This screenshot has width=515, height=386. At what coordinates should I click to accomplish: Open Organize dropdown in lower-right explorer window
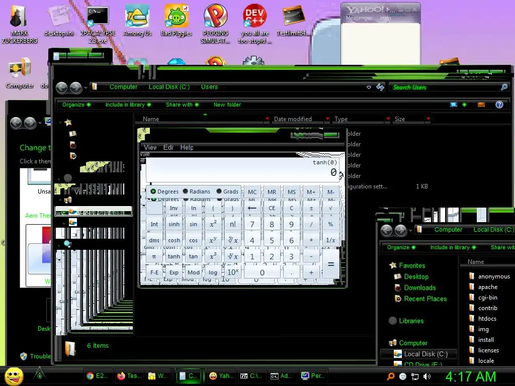(x=401, y=247)
